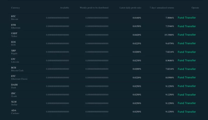Screen dimensions: 208x120
Task: Select the ETH currency label
Action: [x=13, y=25]
